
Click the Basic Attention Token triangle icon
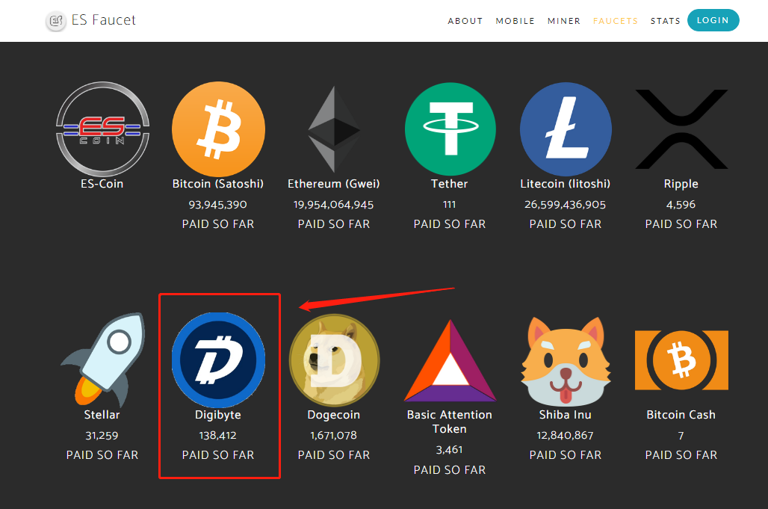[450, 360]
